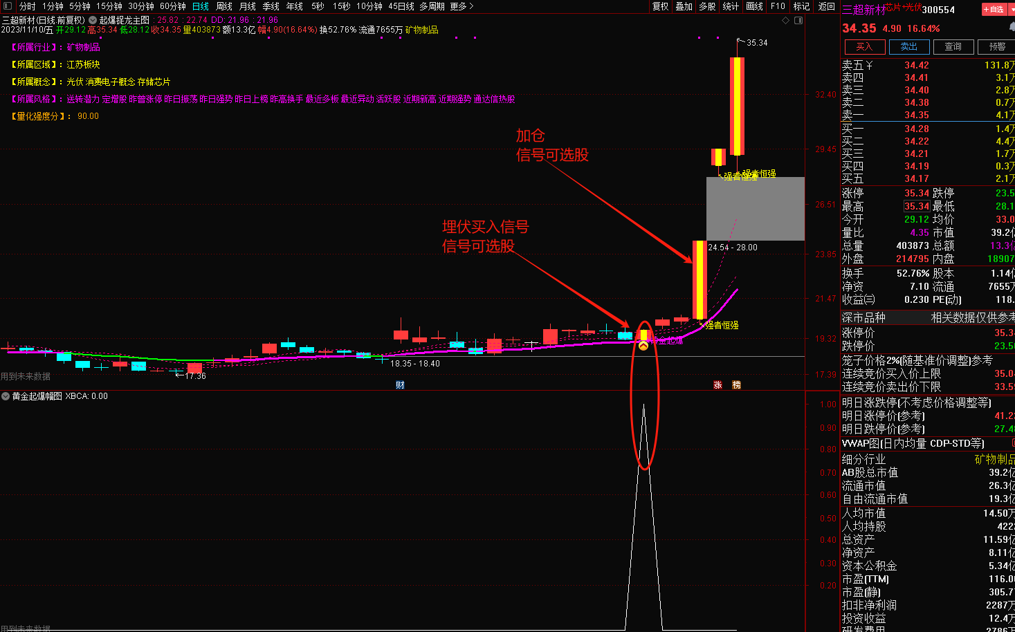The height and width of the screenshot is (632, 1015).
Task: Click the 榜 marker under the chart
Action: [x=736, y=384]
